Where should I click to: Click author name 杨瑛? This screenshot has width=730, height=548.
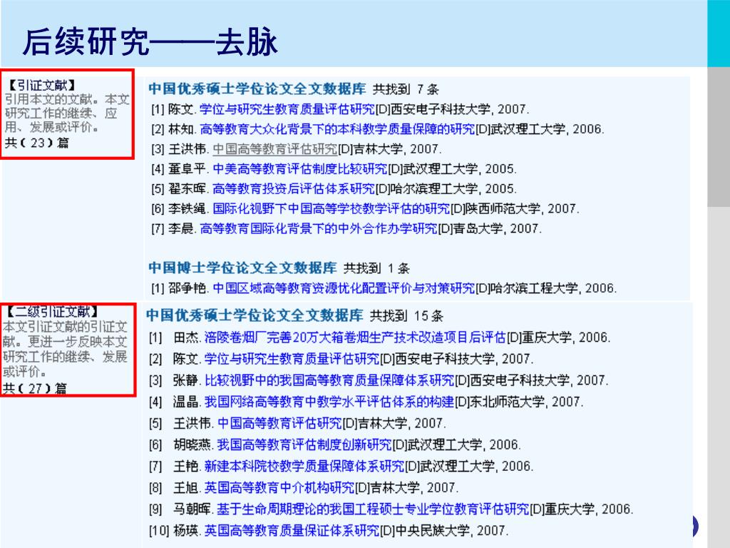(186, 530)
